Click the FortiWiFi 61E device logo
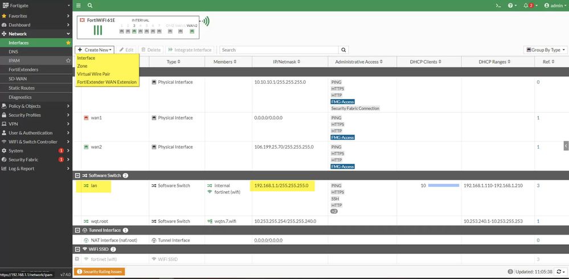Screen dimensions: 569x279 click(x=82, y=20)
